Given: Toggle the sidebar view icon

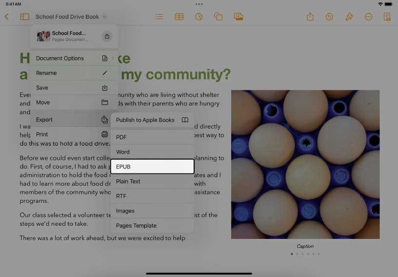Looking at the screenshot, I should click(24, 17).
